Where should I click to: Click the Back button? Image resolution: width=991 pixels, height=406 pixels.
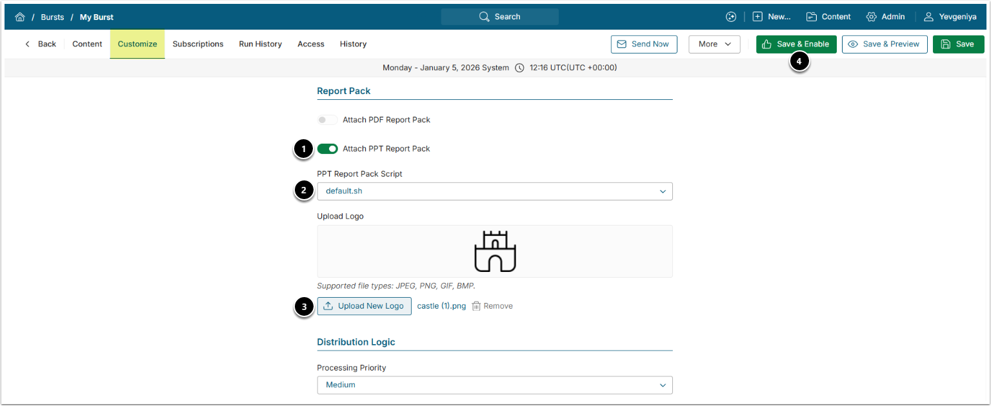[x=40, y=44]
